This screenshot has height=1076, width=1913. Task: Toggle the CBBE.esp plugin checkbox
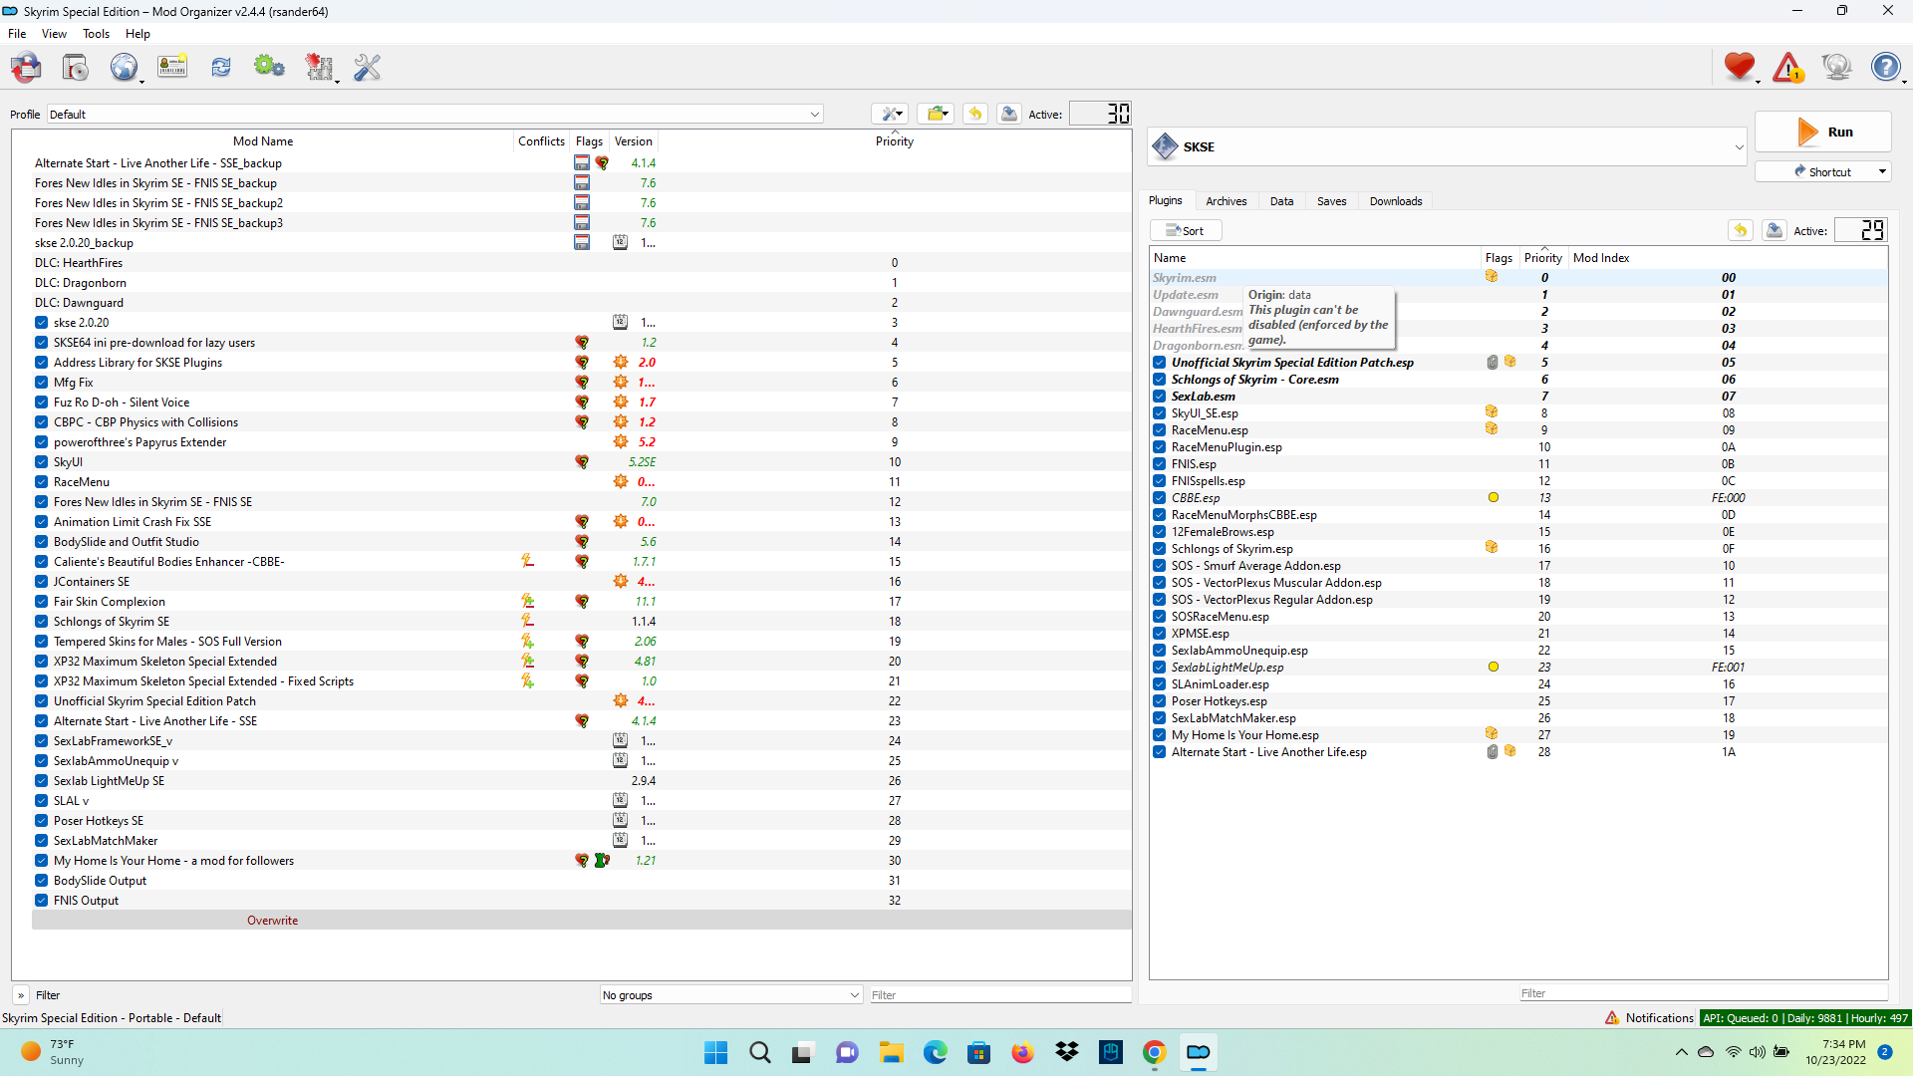coord(1160,498)
